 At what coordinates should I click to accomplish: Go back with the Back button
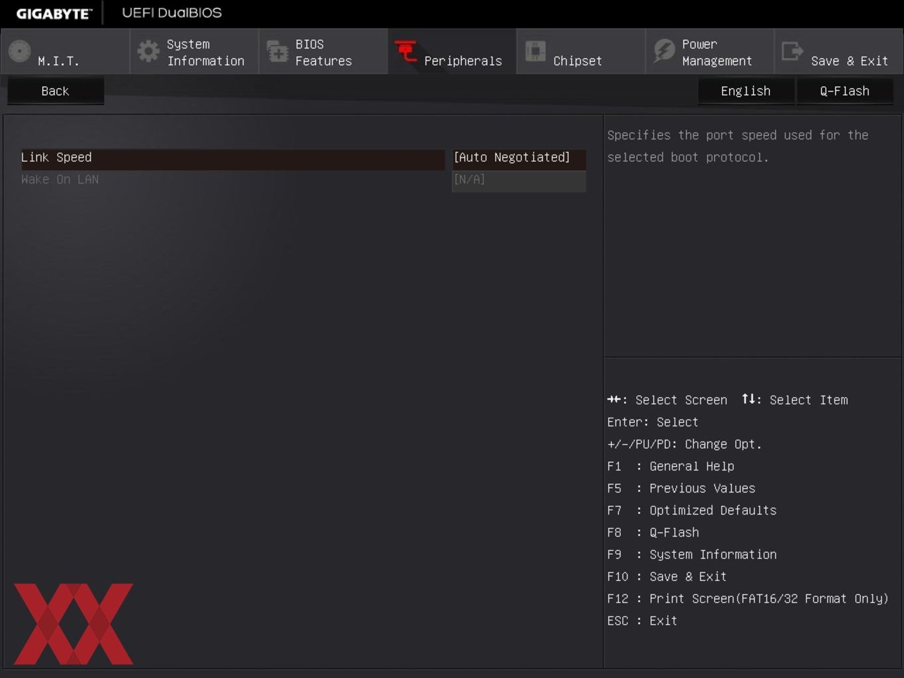tap(55, 91)
